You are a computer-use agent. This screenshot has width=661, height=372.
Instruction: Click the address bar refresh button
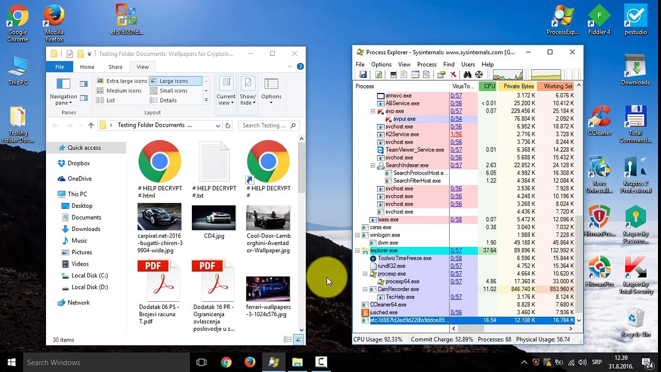coord(228,126)
